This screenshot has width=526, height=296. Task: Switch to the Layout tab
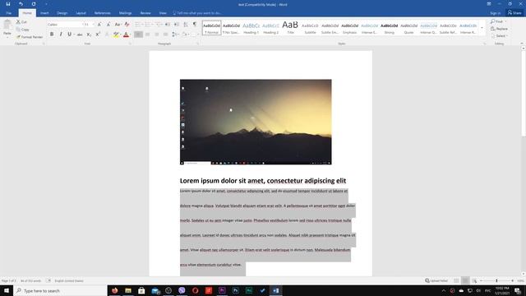tap(81, 13)
